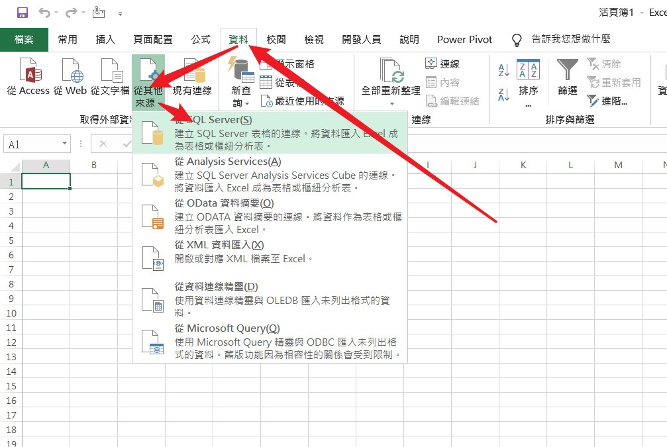667x447 pixels.
Task: Open the quick access toolbar customize arrow
Action: 121,14
